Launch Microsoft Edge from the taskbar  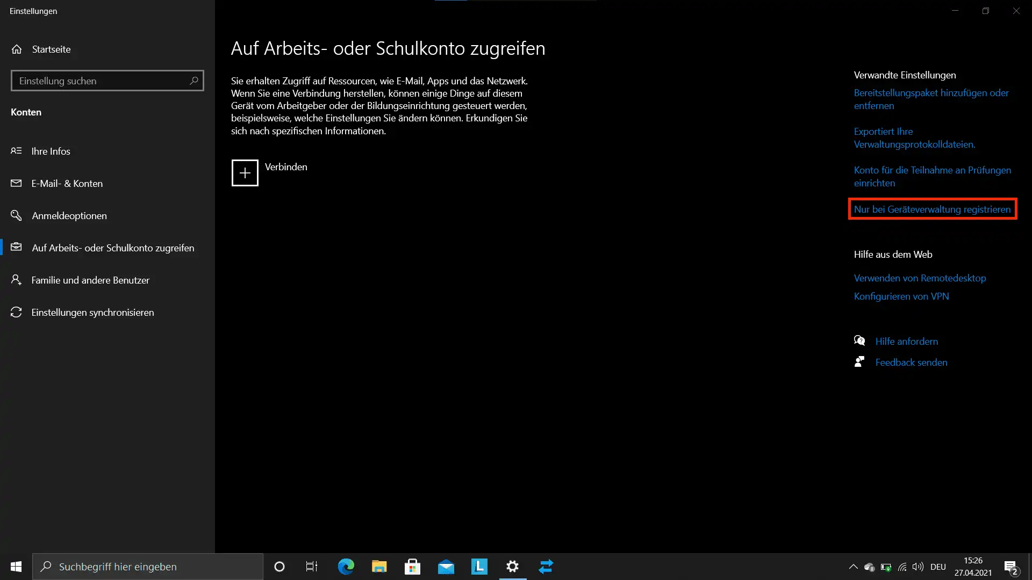346,567
